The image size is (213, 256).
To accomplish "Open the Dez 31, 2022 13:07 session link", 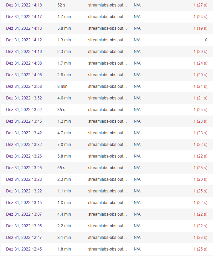I will 24,214.
